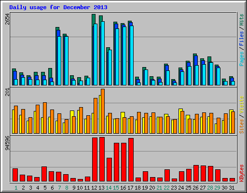Viewport: 247px width, 193px height.
Task: Click the chart title 'Daily usage for December 2013'
Action: [58, 8]
